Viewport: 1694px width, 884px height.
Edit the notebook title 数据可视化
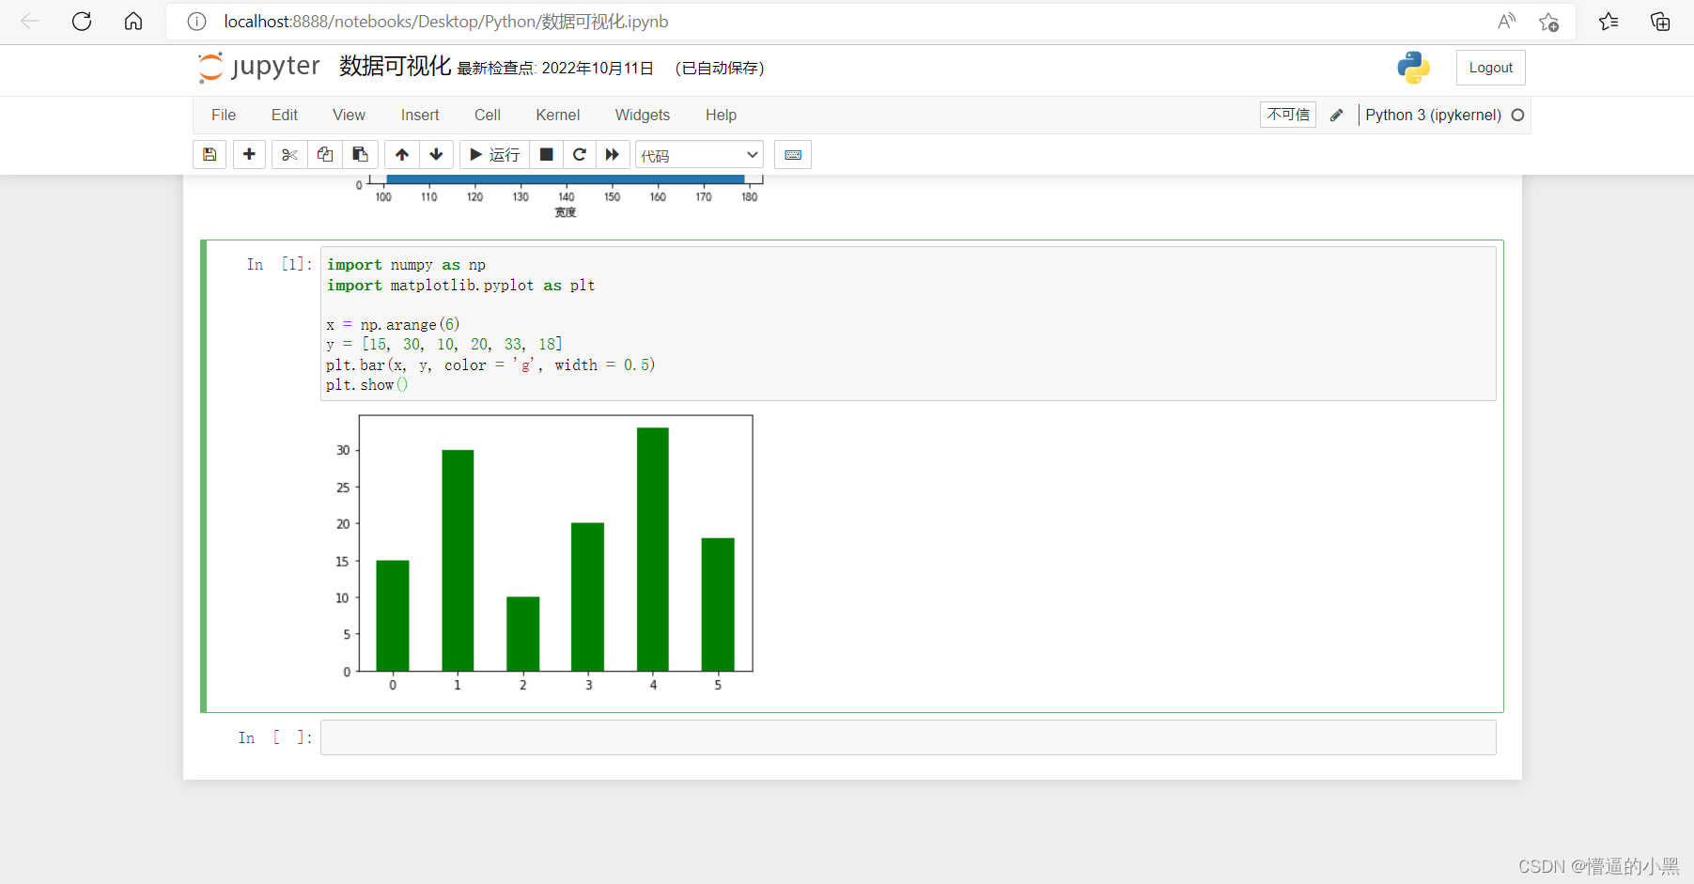tap(393, 67)
